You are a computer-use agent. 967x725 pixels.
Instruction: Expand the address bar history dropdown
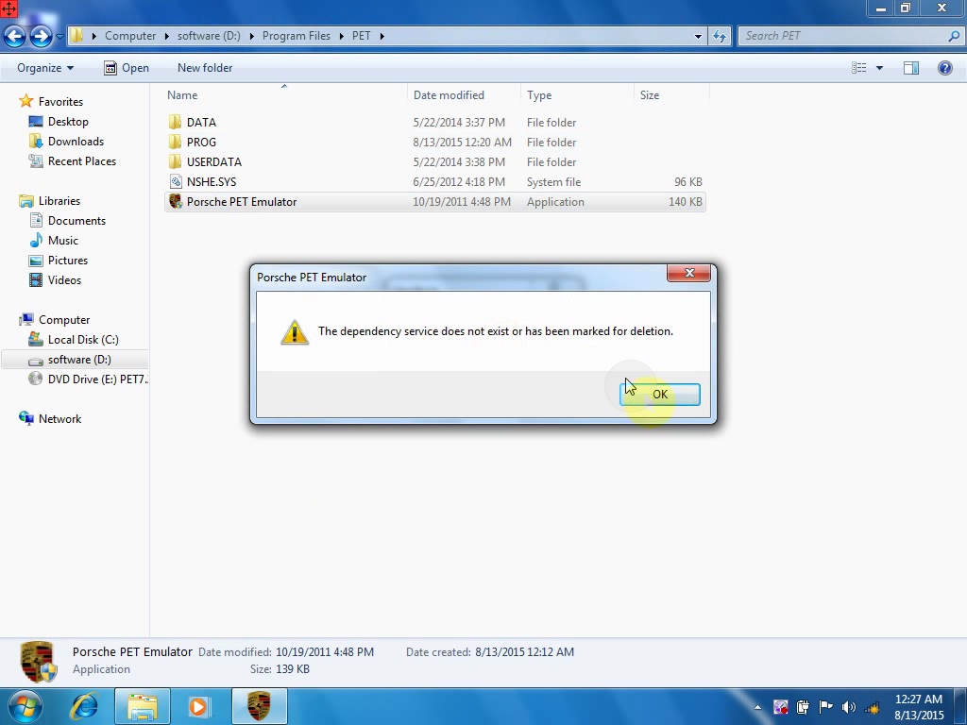pos(698,36)
